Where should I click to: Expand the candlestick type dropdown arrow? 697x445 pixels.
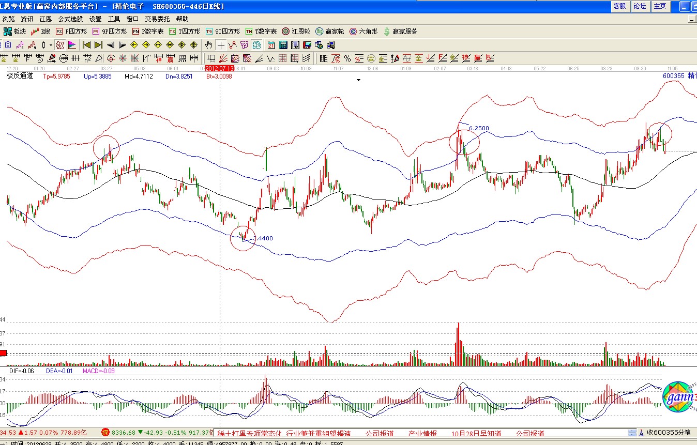[51, 45]
